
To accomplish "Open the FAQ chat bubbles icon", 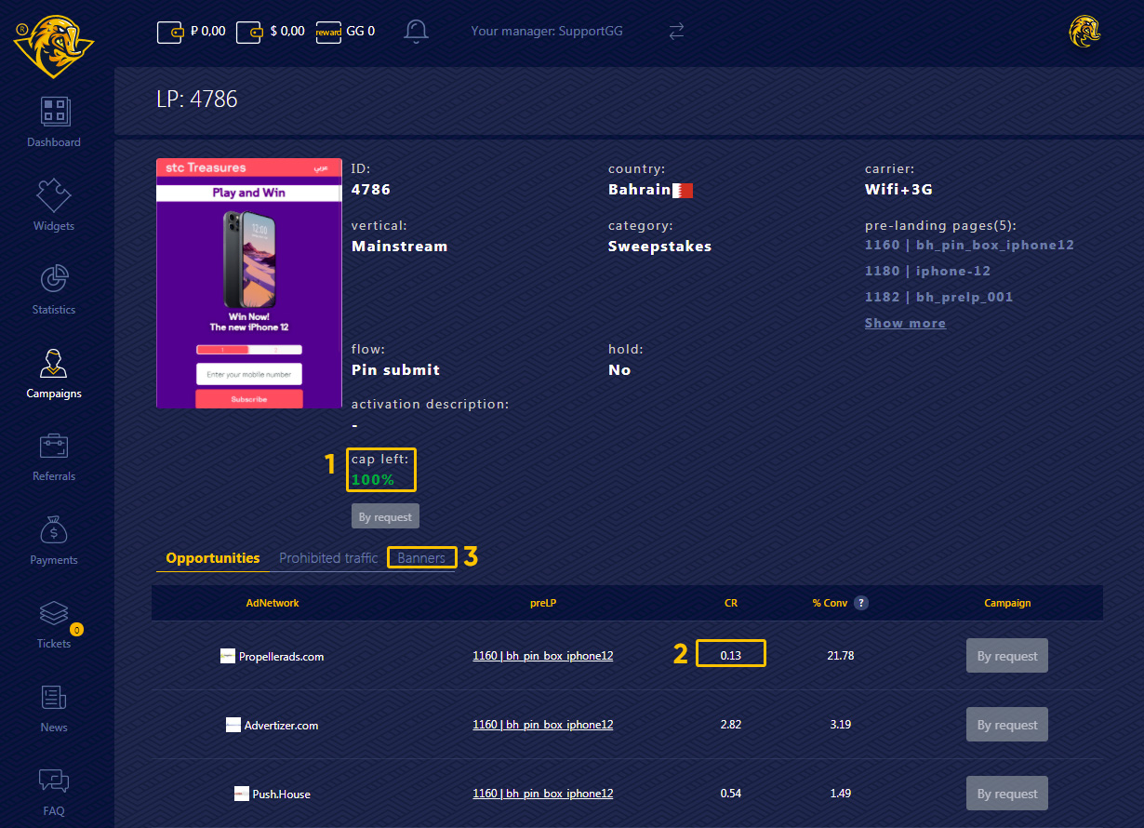I will tap(54, 781).
